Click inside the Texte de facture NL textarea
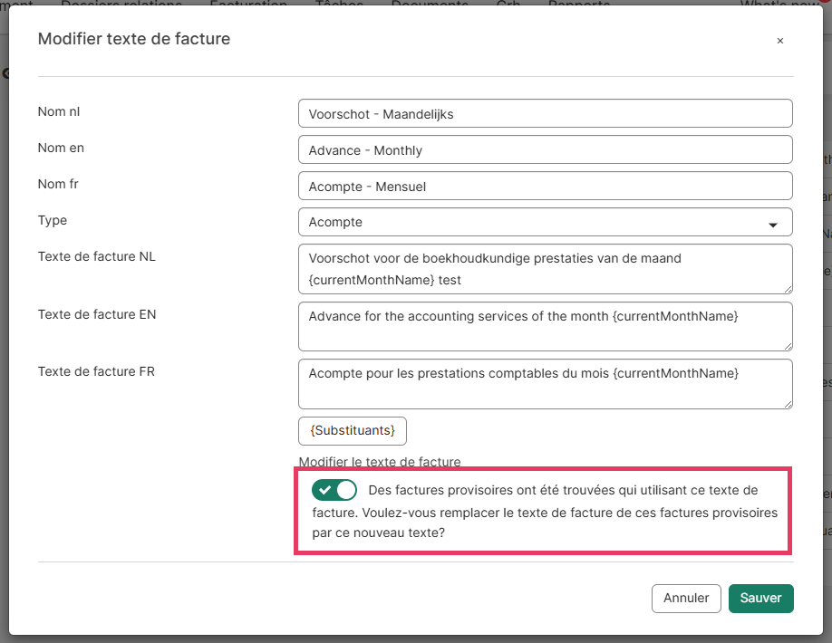The image size is (832, 643). point(545,269)
